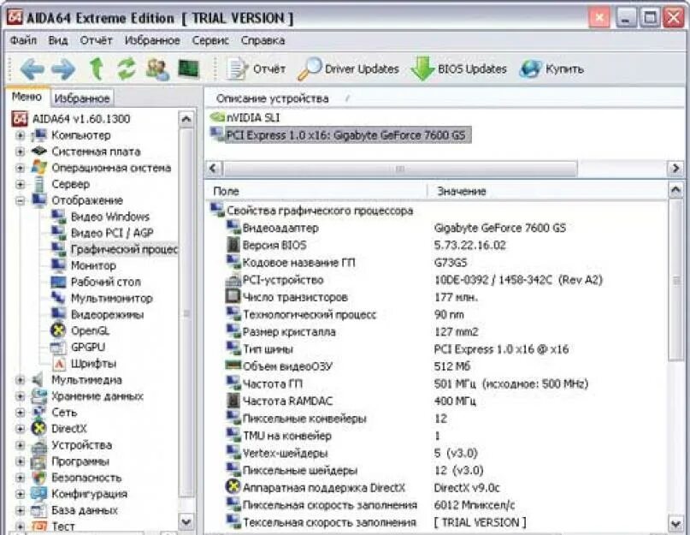690x535 pixels.
Task: Click the Шрифты font icon
Action: (x=58, y=364)
